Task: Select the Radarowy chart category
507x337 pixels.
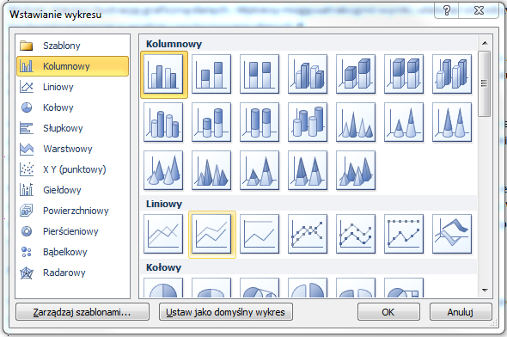Action: [x=72, y=273]
